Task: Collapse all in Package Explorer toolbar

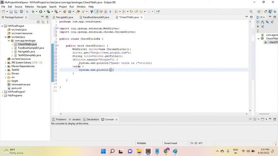Action: 38,22
